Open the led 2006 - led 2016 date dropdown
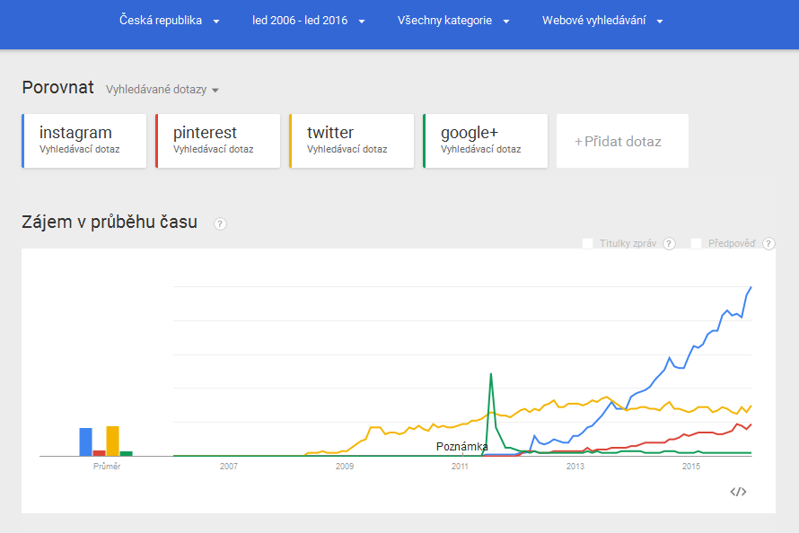The height and width of the screenshot is (533, 799). (309, 21)
